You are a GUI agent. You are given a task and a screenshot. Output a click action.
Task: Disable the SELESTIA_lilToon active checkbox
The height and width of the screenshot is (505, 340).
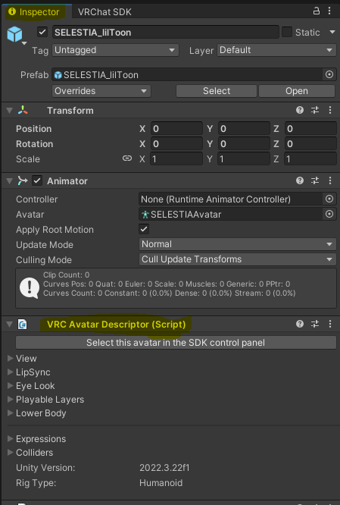coord(42,32)
